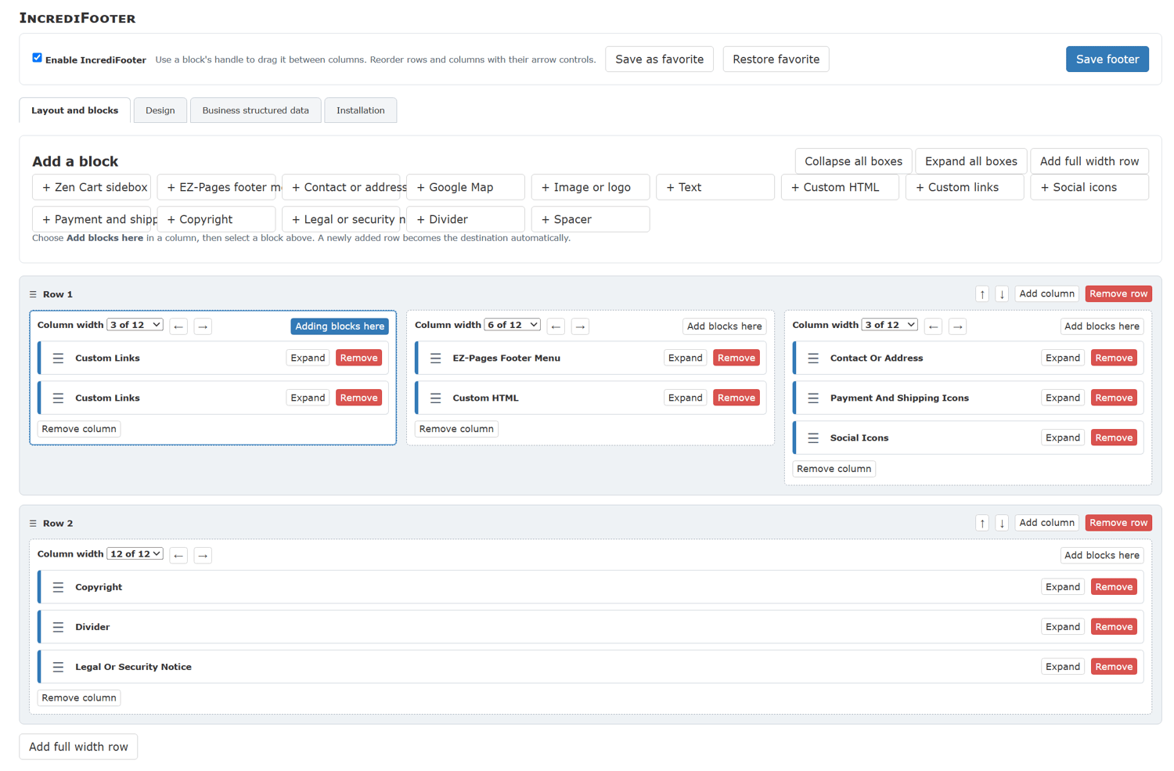Expand Contact Or Address block
Viewport: 1174px width, 771px height.
(1062, 358)
